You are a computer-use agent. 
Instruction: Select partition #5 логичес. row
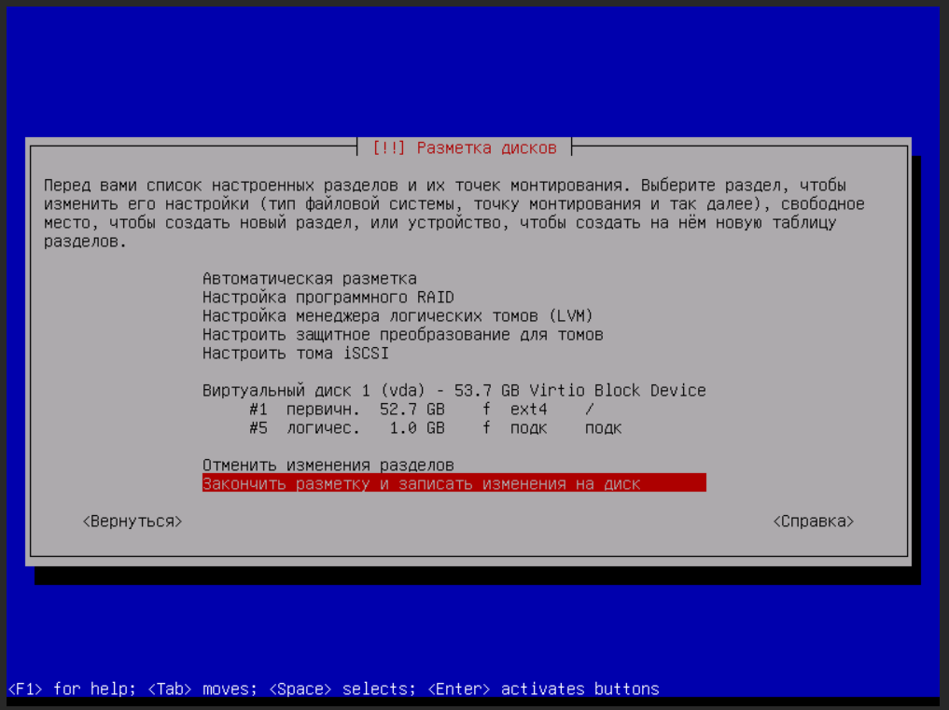[x=434, y=428]
